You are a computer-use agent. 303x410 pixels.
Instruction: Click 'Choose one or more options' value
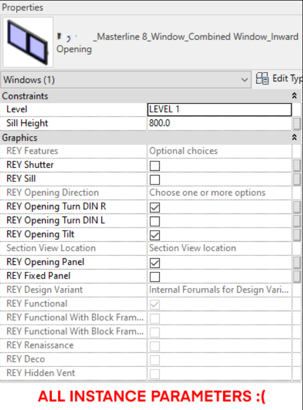(x=207, y=193)
